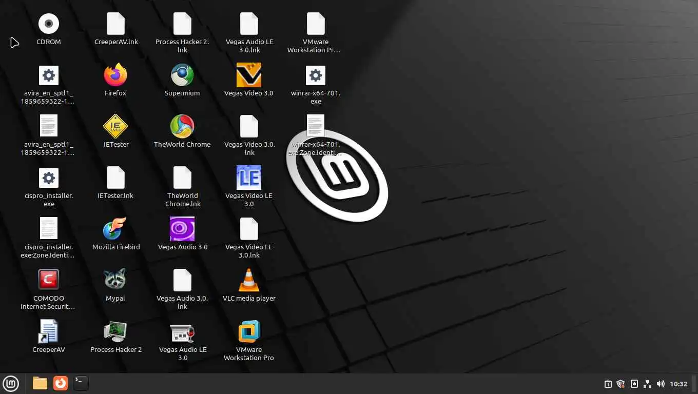The image size is (698, 394).
Task: Select the VLC media player cone icon
Action: 249,280
